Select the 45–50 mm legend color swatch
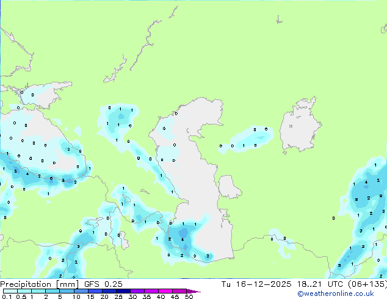This screenshot has width=387, height=299. tap(179, 291)
